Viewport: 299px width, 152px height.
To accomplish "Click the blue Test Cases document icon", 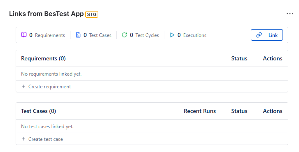I will (x=78, y=35).
